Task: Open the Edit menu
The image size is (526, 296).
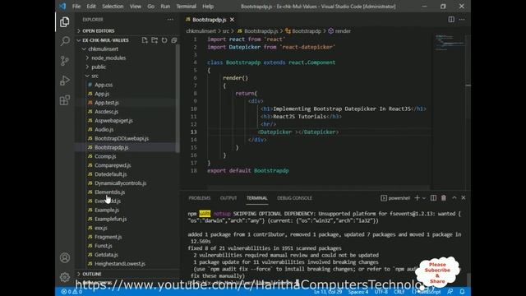Action: click(91, 7)
